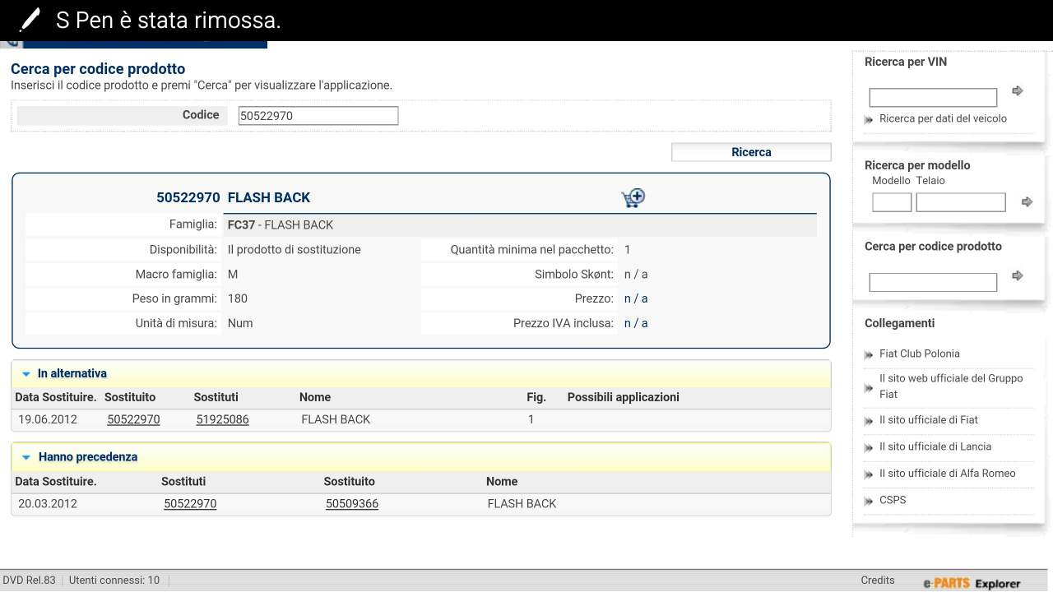The image size is (1053, 592).
Task: Click the 50522970 FLASH BACK part heading
Action: [234, 197]
